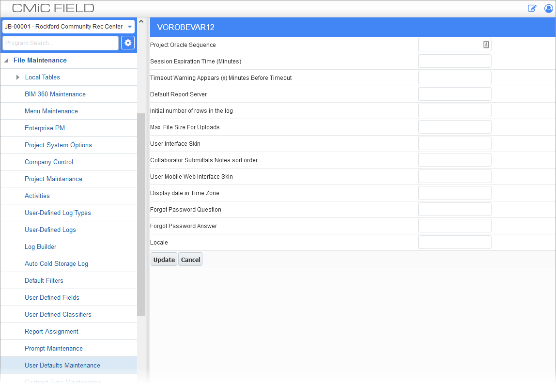Go to Default Filters
Screen dimensions: 556x384
point(44,280)
